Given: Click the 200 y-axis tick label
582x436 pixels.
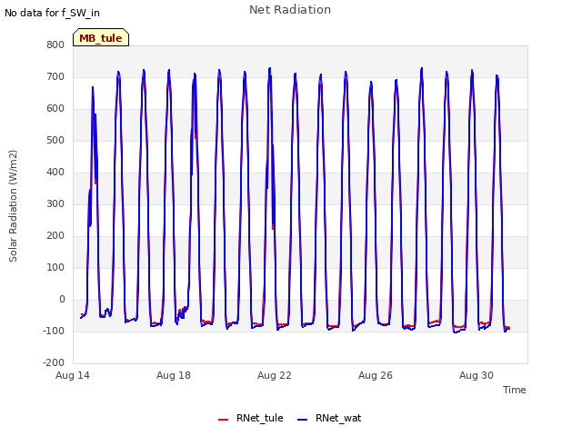Looking at the screenshot, I should point(55,236).
